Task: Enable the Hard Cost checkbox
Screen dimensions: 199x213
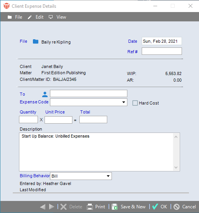Action: pyautogui.click(x=135, y=103)
